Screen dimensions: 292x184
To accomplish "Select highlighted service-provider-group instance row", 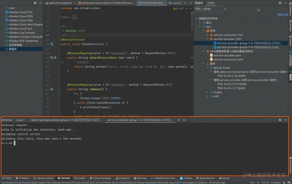I will click(x=241, y=43).
